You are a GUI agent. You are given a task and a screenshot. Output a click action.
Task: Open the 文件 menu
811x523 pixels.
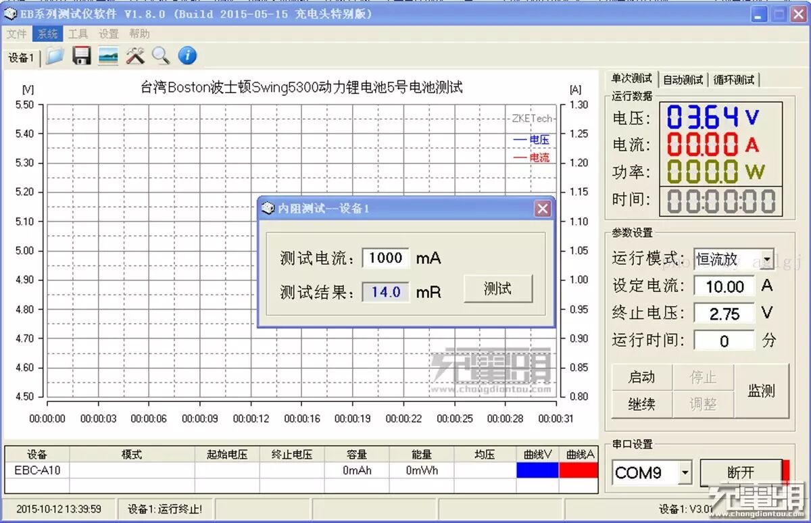(17, 34)
